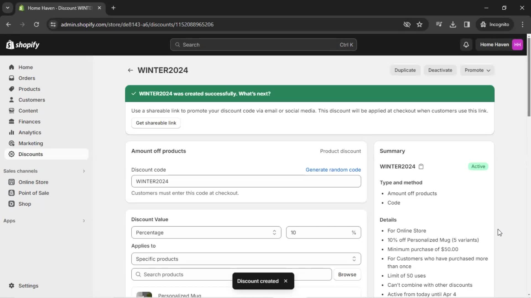Click the Duplicate discount button
The image size is (531, 298).
pyautogui.click(x=405, y=70)
